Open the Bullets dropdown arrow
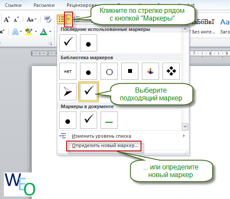Image resolution: width=230 pixels, height=199 pixels. pyautogui.click(x=68, y=19)
